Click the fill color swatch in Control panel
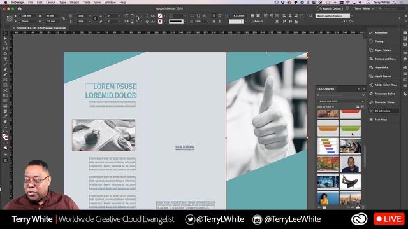 [x=160, y=16]
